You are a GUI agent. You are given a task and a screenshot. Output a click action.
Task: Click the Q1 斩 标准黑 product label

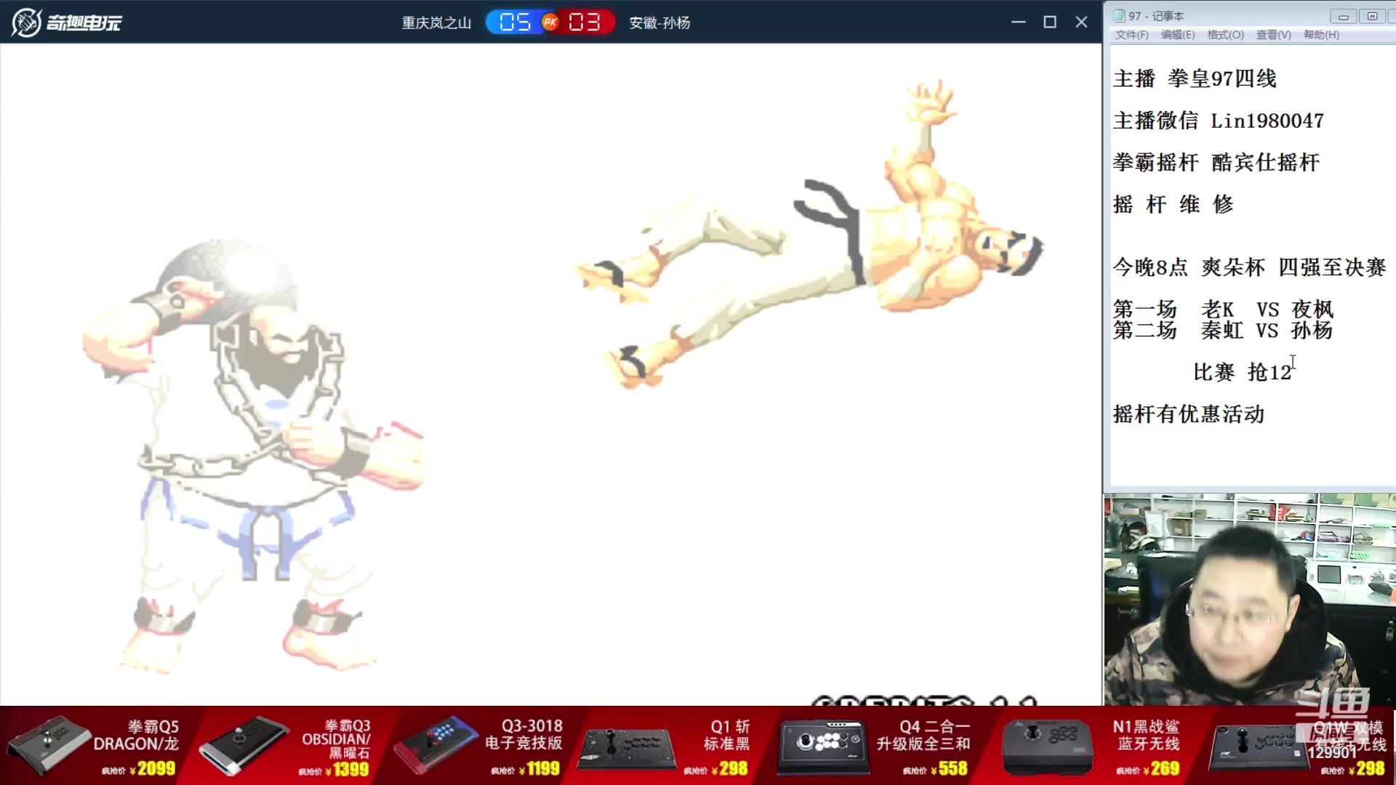pos(727,734)
